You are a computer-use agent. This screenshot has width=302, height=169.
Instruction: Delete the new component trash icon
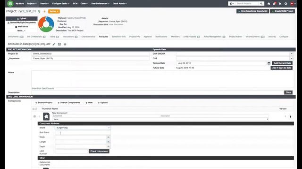(291, 116)
